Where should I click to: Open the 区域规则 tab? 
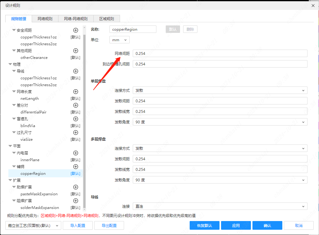(107, 19)
